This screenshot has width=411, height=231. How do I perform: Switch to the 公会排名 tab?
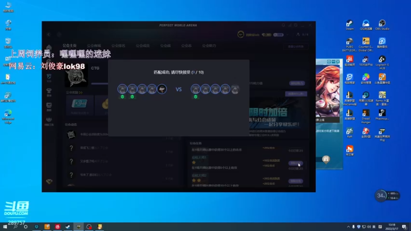(118, 46)
